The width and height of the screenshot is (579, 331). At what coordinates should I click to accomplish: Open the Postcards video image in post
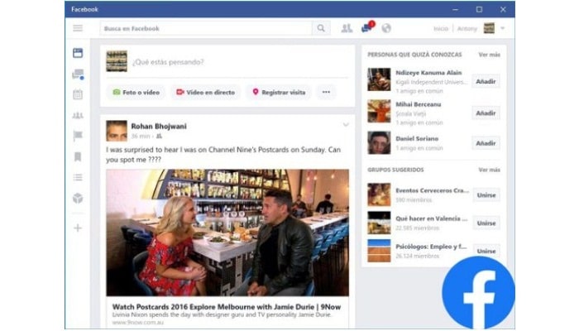coord(227,233)
